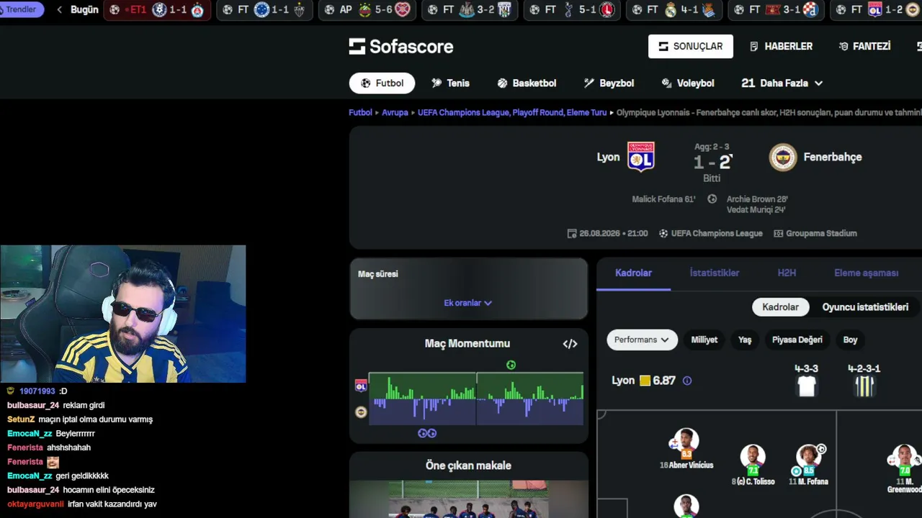Image resolution: width=922 pixels, height=518 pixels.
Task: Click inside the Maç Momentumu graph
Action: click(475, 399)
